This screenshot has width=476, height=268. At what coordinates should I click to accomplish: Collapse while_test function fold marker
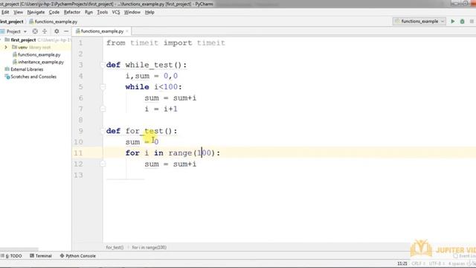(103, 65)
